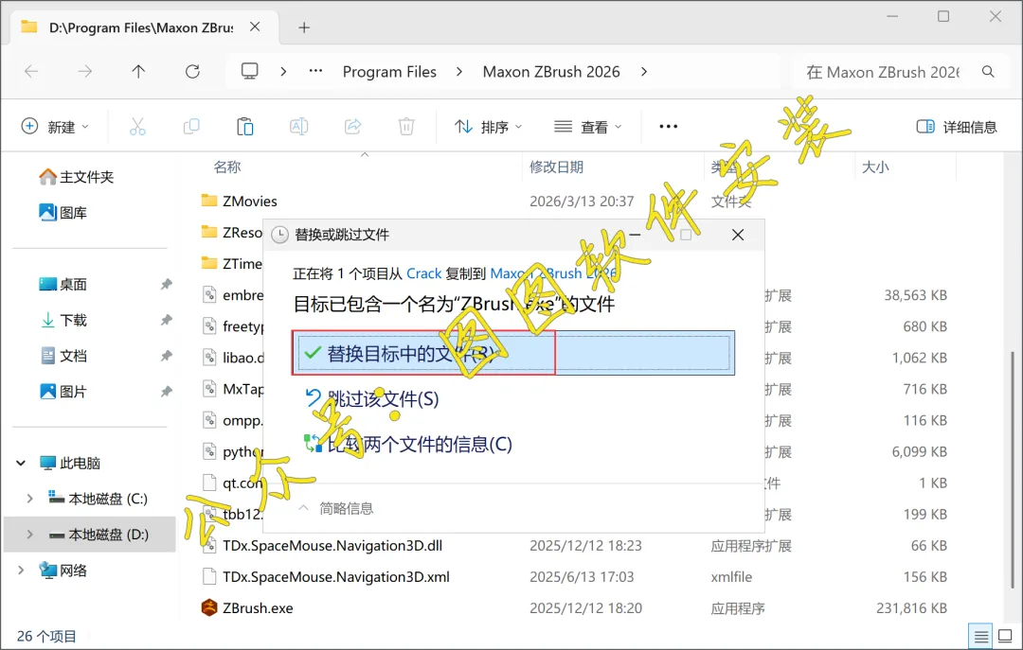Copy using the toolbar copy icon
1023x650 pixels.
click(191, 127)
